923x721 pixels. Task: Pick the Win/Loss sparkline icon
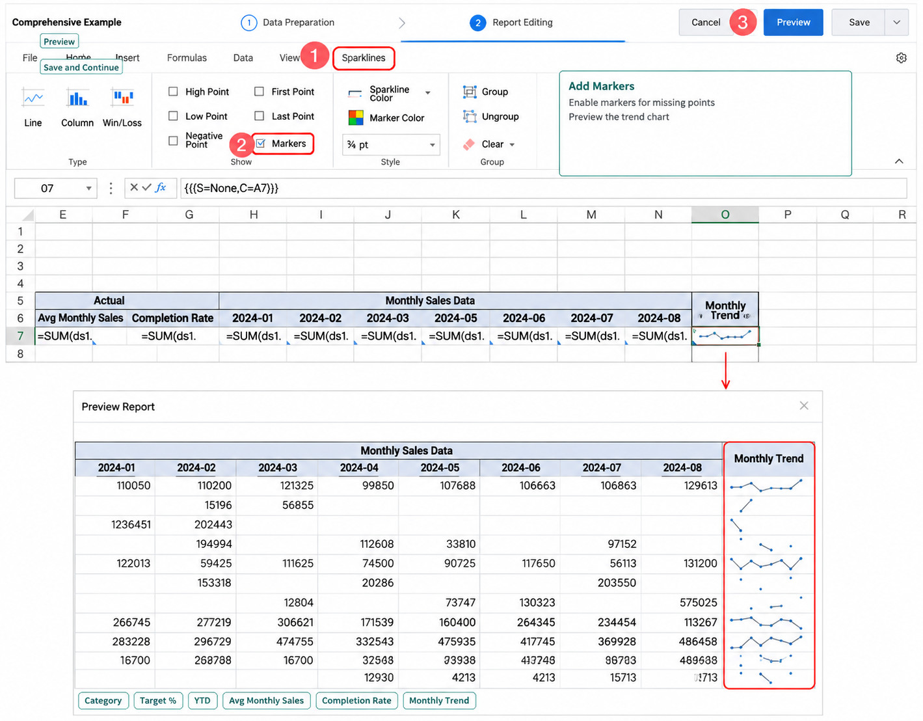(x=122, y=98)
